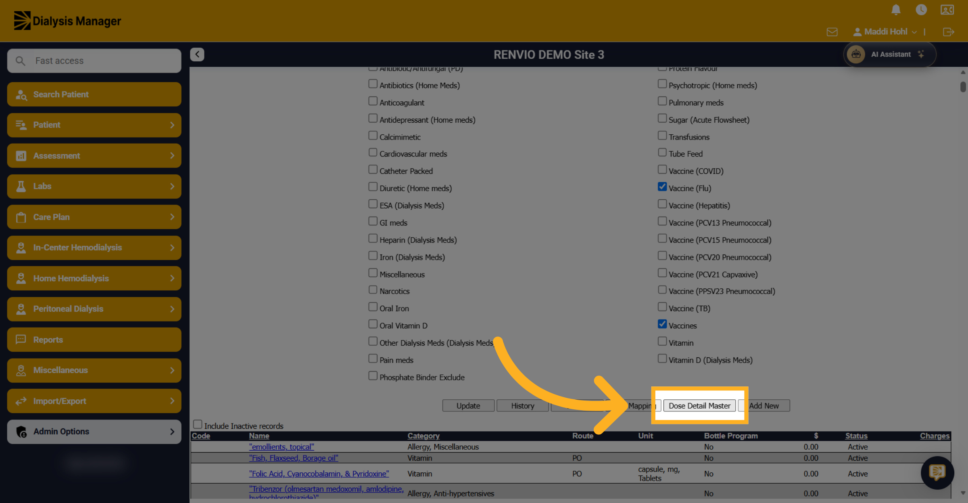Click the logout icon
The image size is (968, 503).
pos(949,32)
